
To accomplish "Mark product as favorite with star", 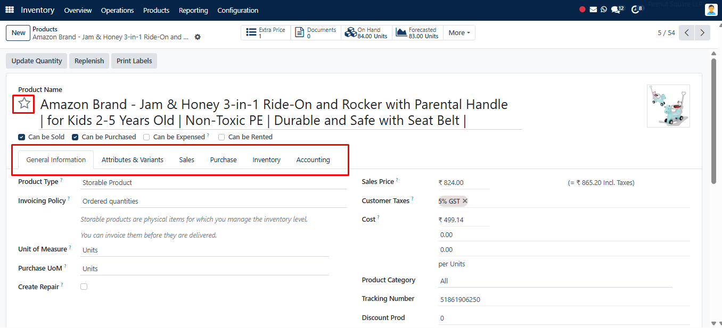I will (24, 104).
